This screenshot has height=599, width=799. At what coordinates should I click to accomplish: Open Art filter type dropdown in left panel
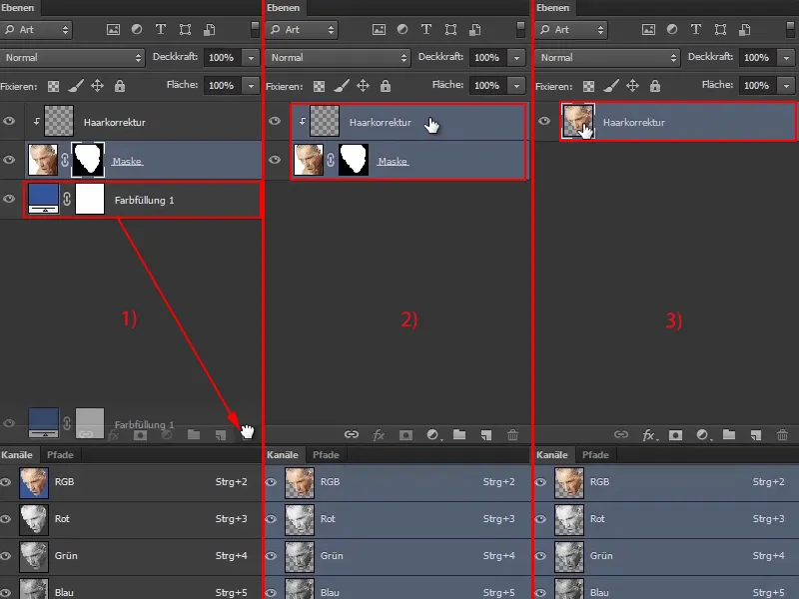(36, 30)
